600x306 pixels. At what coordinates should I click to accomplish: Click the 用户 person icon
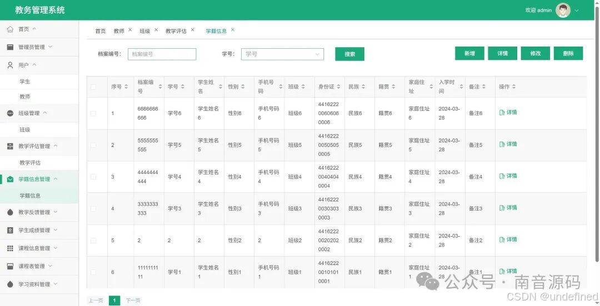pos(11,65)
